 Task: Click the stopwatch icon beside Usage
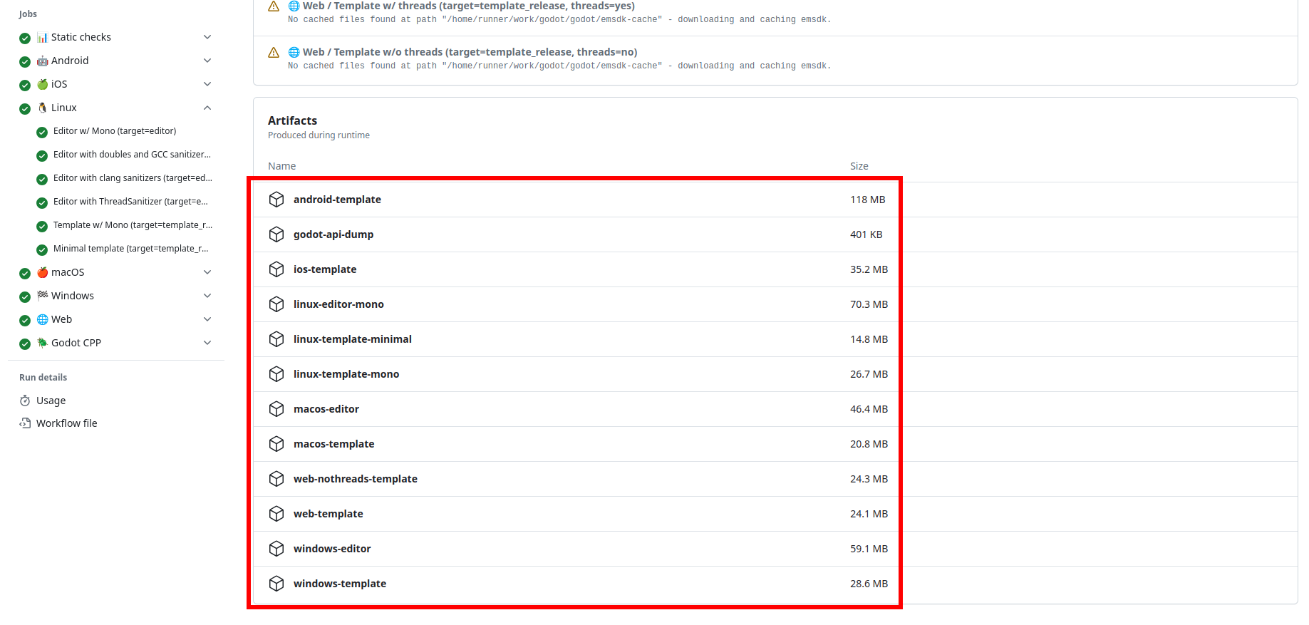pos(25,401)
